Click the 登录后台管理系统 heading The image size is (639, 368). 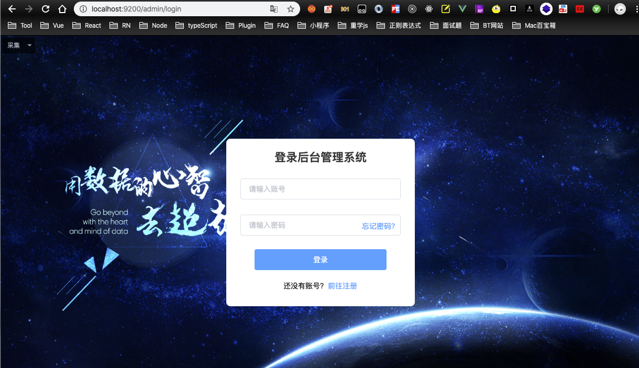click(321, 157)
